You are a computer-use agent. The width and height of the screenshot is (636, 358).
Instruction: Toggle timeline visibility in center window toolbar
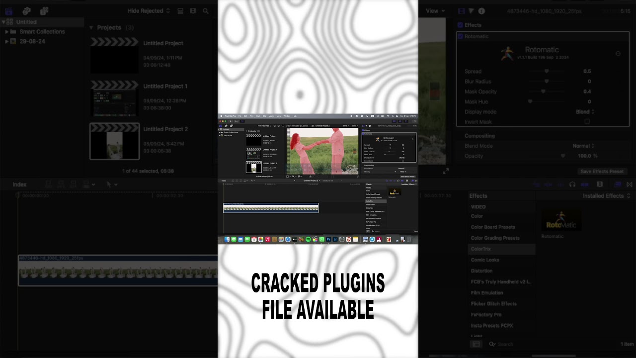click(400, 121)
